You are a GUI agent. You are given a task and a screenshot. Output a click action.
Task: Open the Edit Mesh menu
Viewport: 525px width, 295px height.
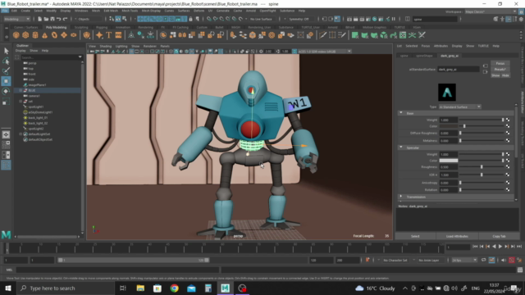[x=111, y=11]
